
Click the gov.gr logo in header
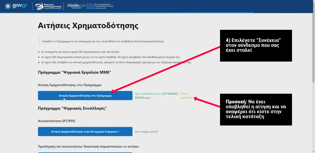click(16, 6)
